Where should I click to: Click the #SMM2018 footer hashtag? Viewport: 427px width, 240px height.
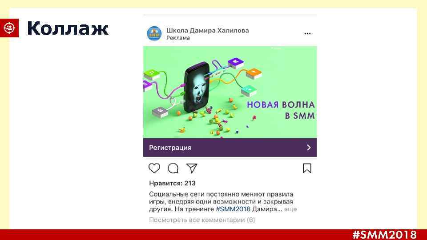(x=384, y=235)
